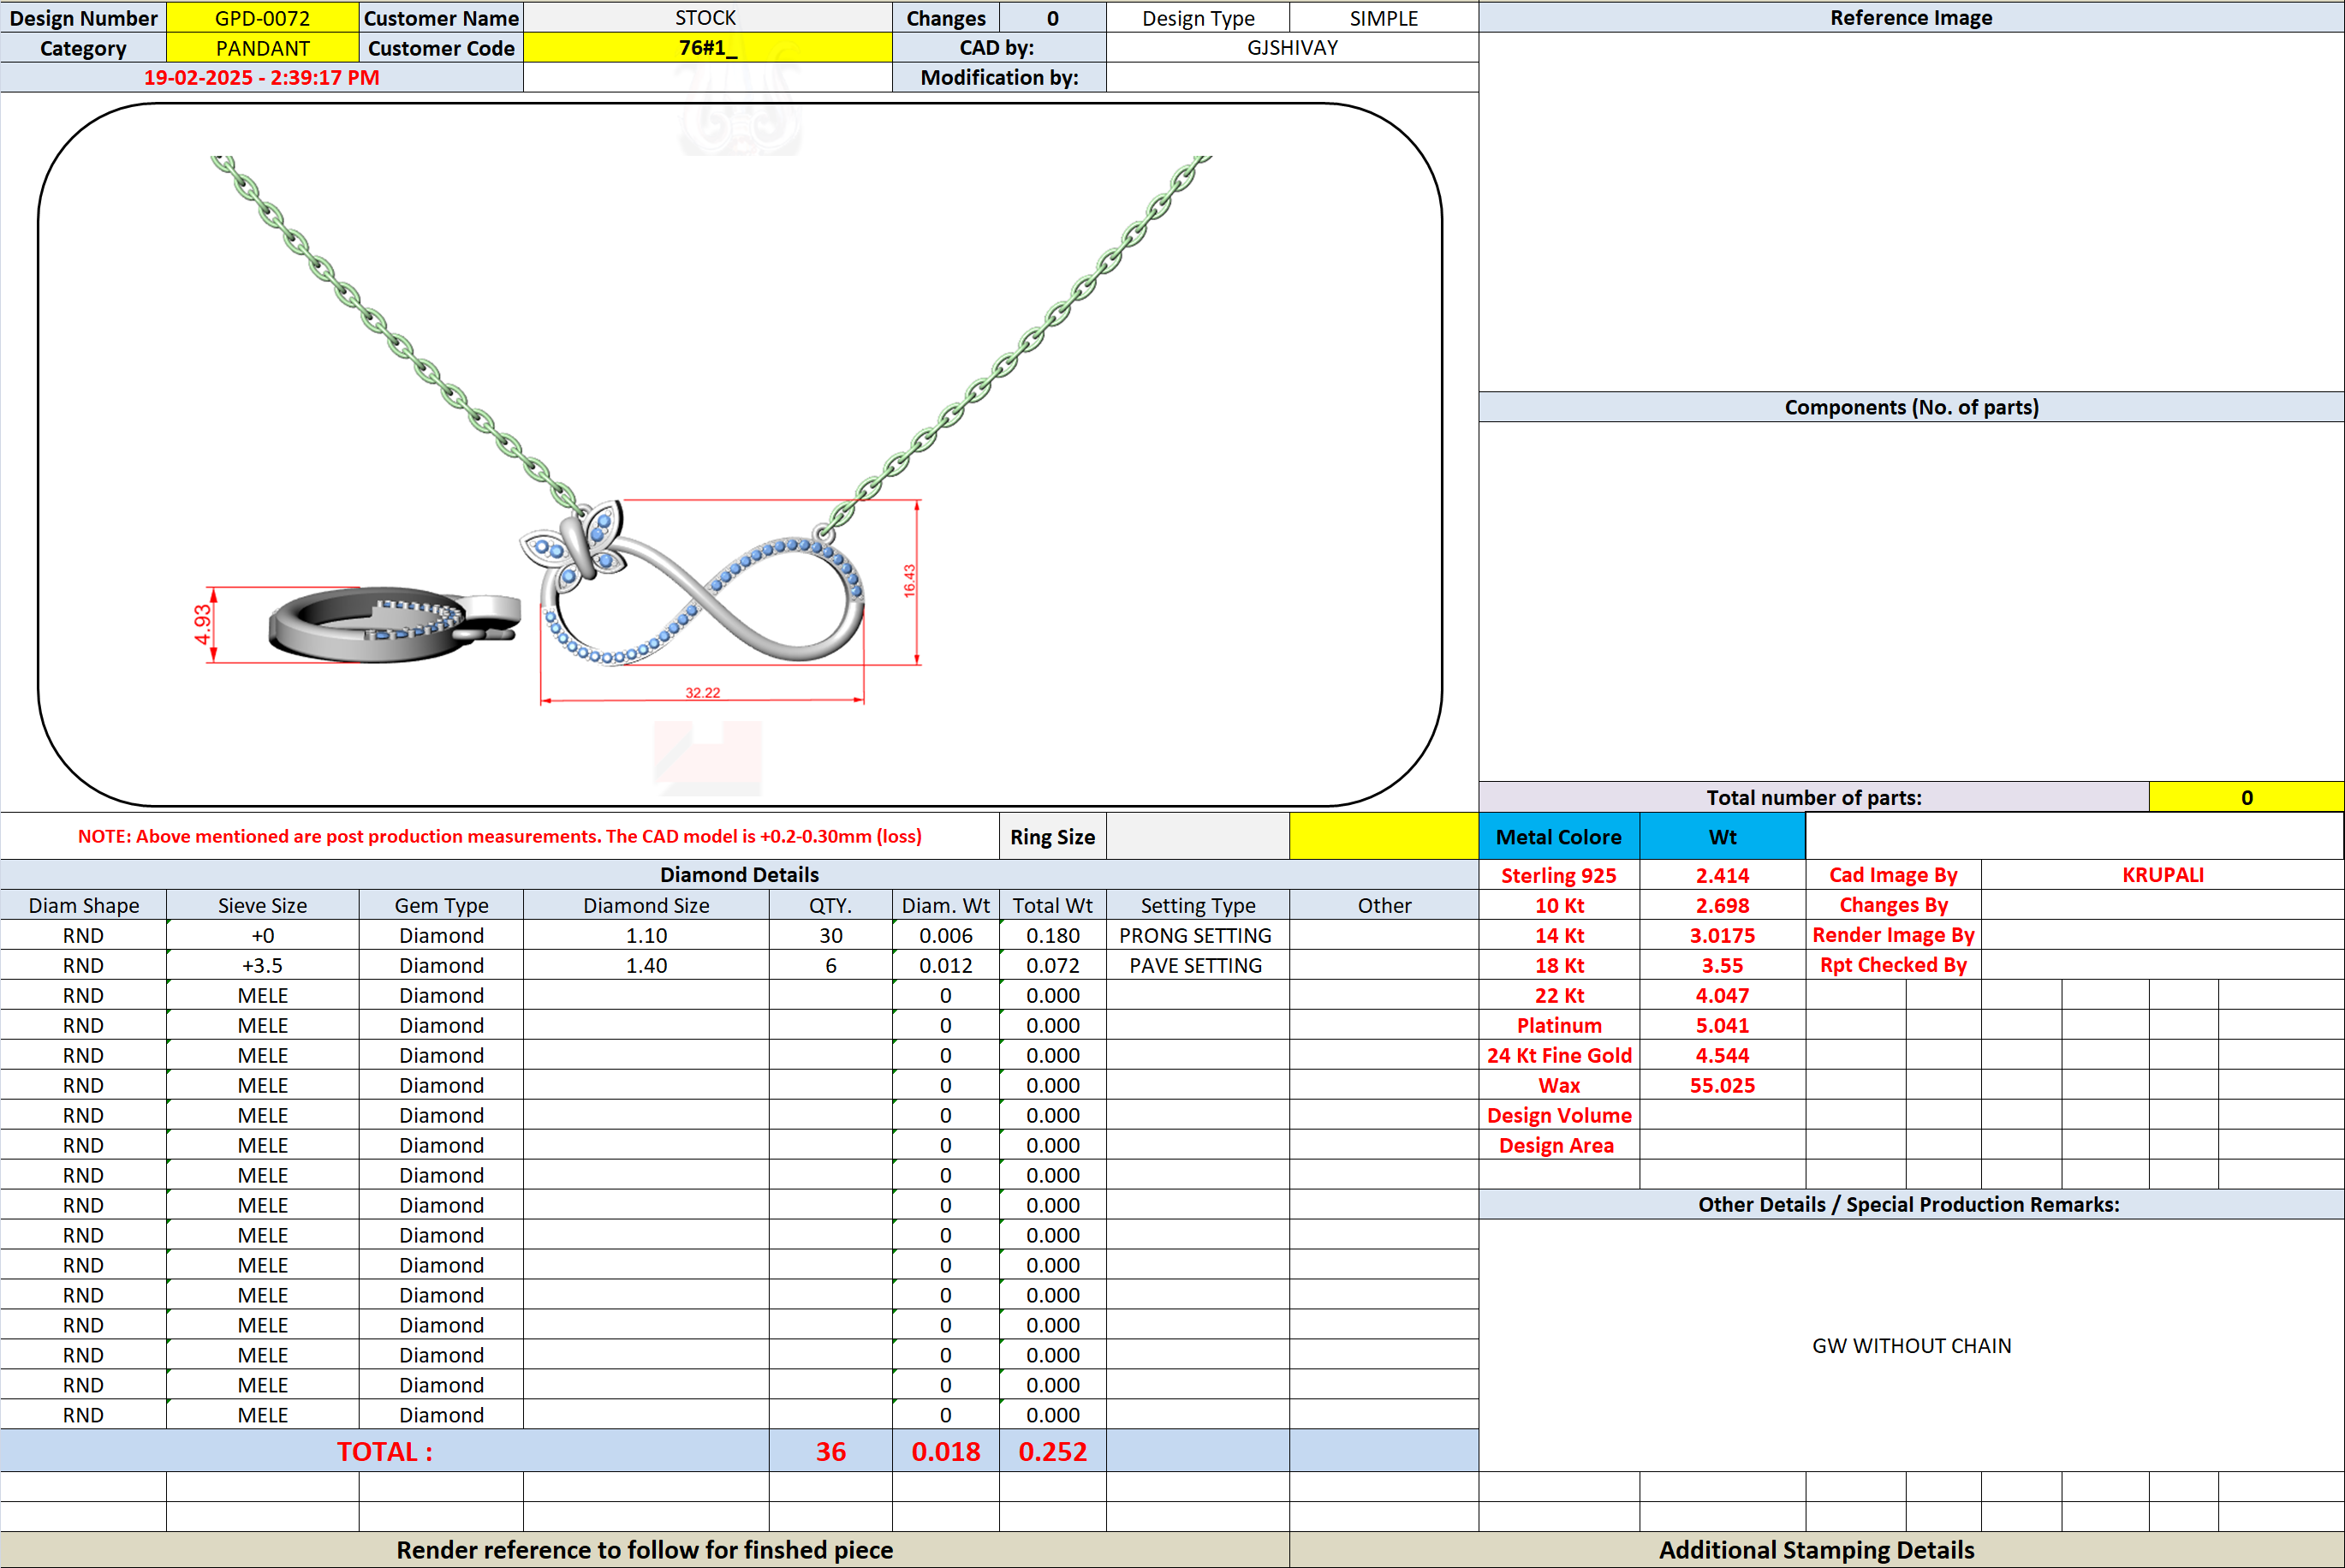The width and height of the screenshot is (2345, 1568).
Task: Select the diamond size cell 1.40
Action: [x=646, y=965]
